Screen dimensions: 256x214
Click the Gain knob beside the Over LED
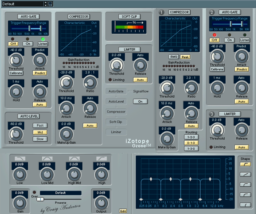pos(20,203)
